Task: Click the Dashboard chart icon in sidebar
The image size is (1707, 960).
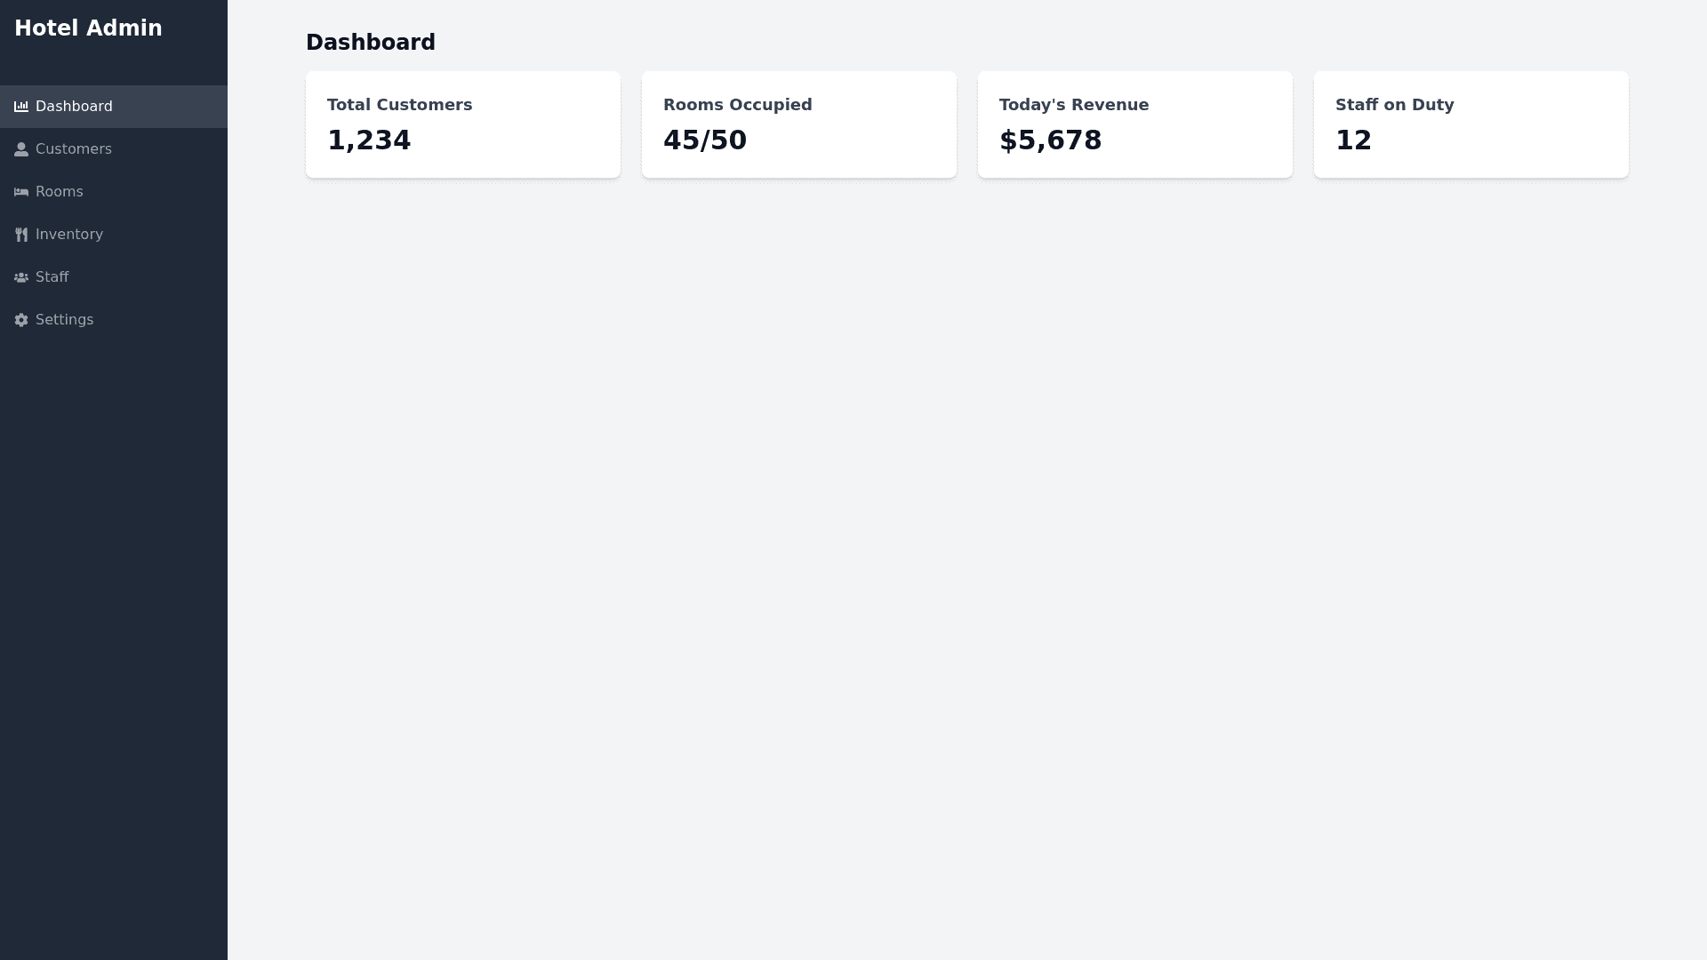Action: click(x=21, y=107)
